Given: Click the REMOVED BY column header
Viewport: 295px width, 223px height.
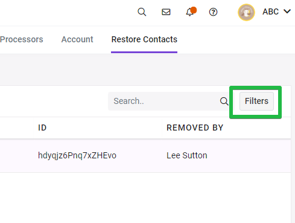Looking at the screenshot, I should 195,128.
